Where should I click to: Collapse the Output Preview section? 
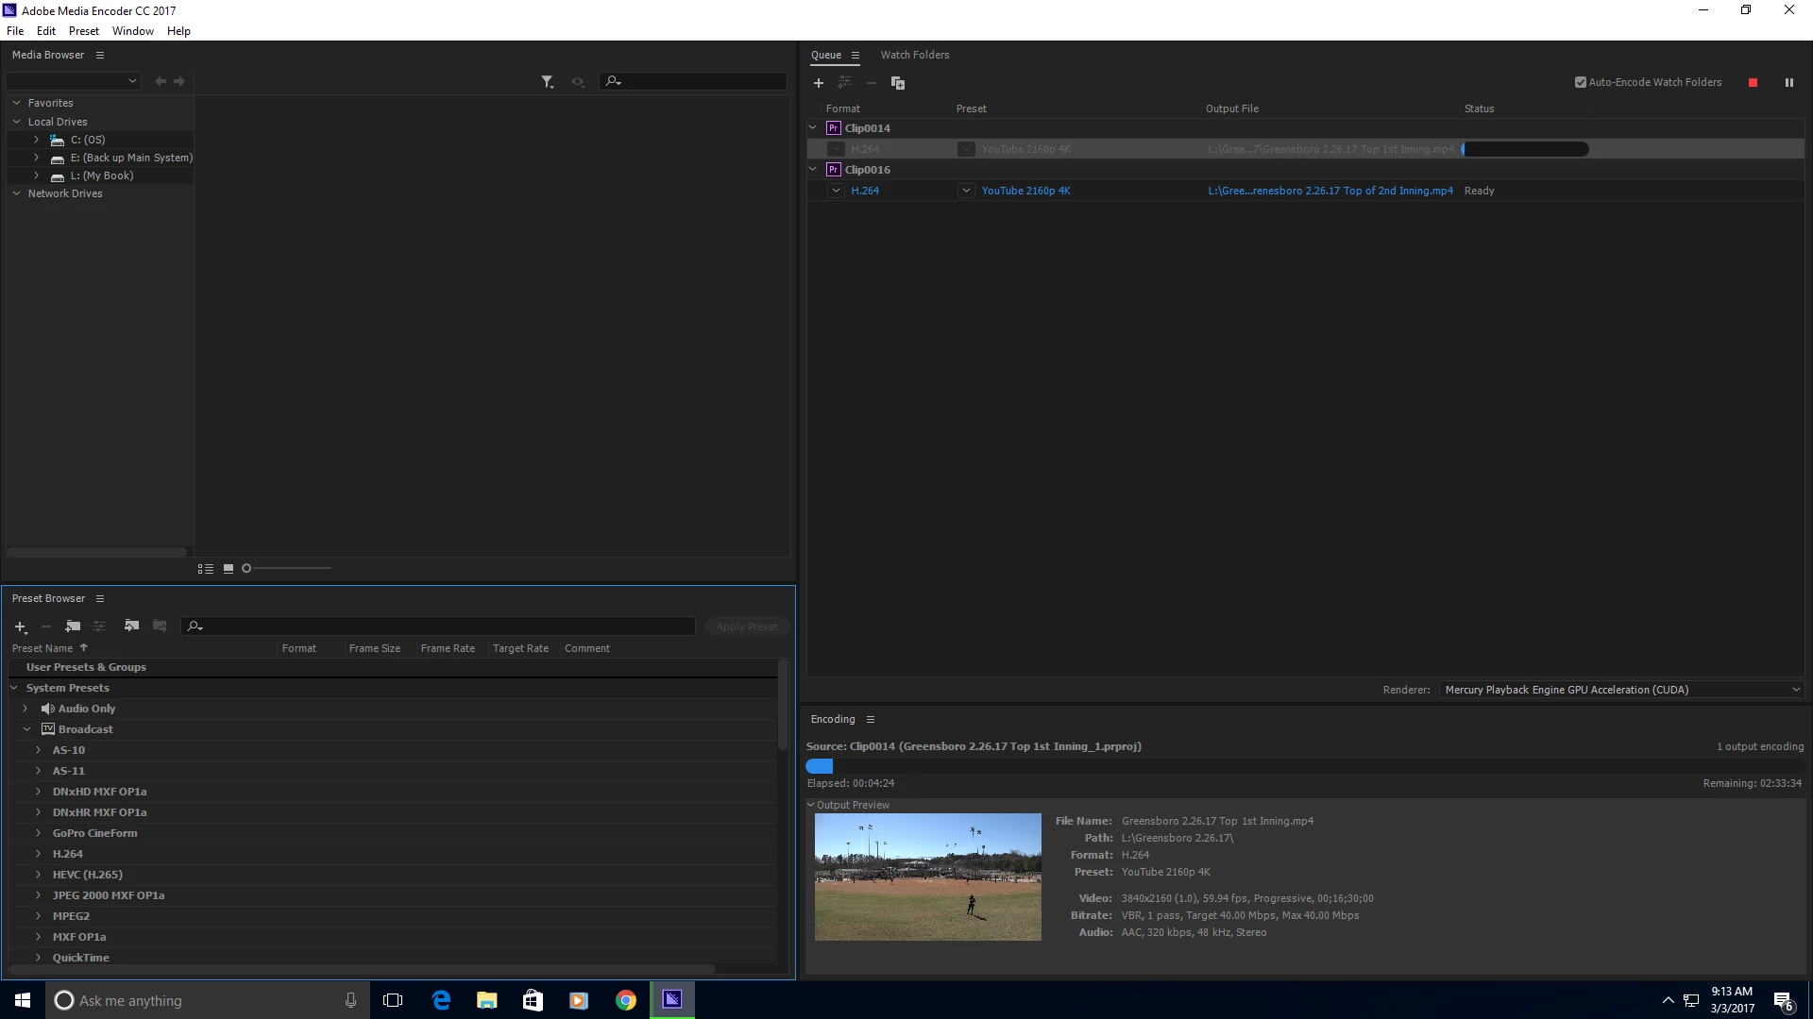(x=811, y=805)
